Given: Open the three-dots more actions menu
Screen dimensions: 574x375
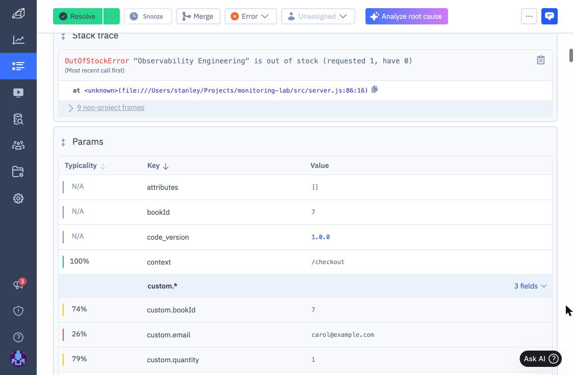Looking at the screenshot, I should click(529, 16).
